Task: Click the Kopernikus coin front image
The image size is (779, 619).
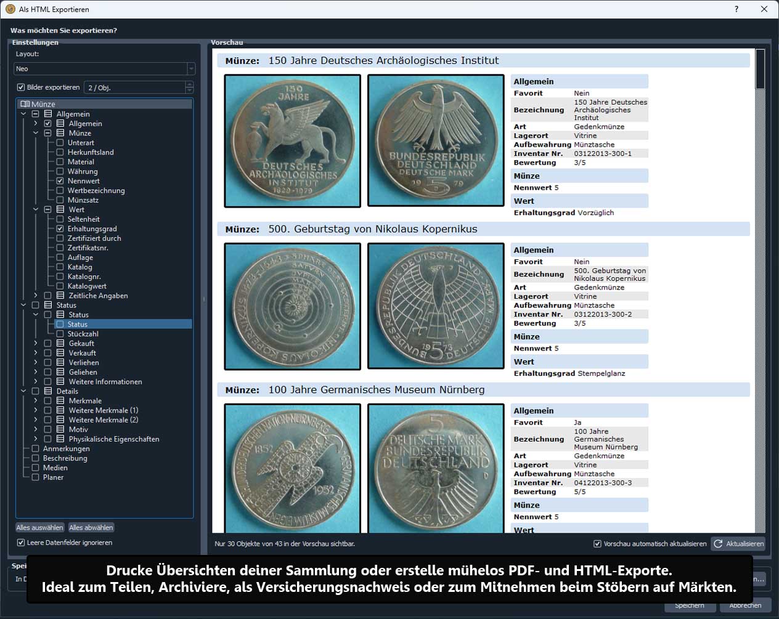Action: [292, 306]
